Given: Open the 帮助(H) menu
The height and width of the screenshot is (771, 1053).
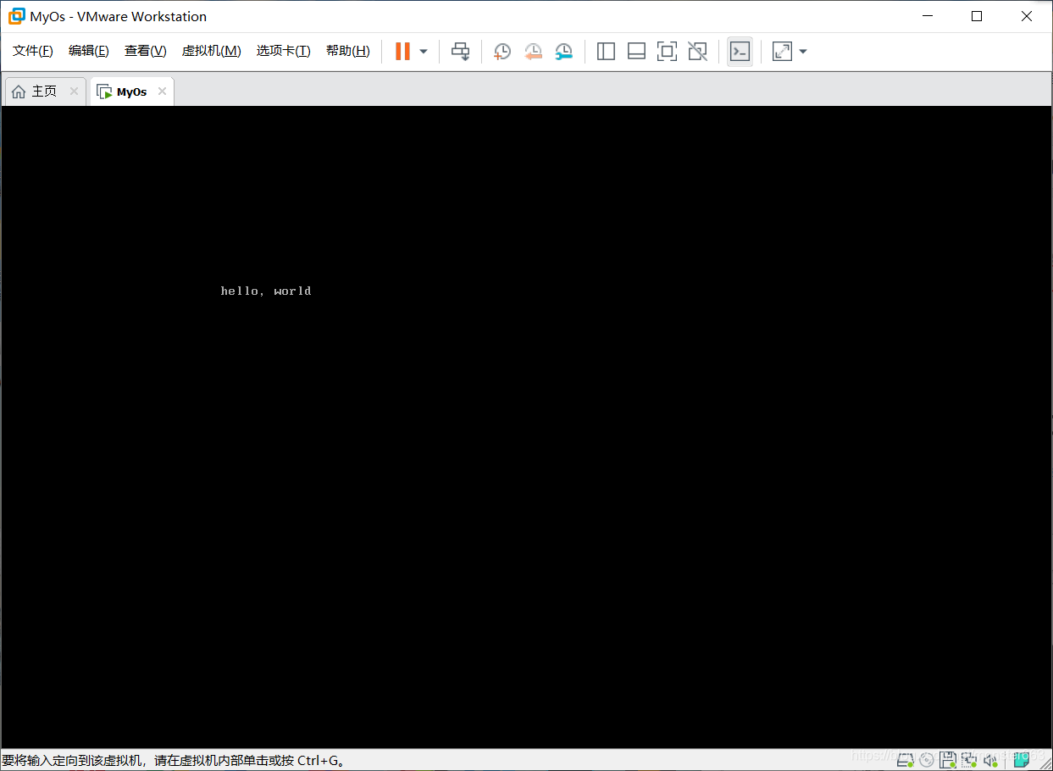Looking at the screenshot, I should pos(347,50).
